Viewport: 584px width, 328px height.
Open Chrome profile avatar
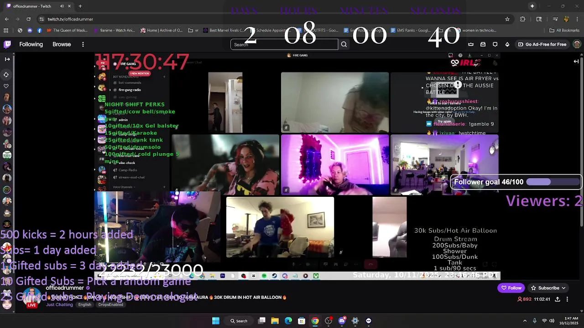coord(566,19)
